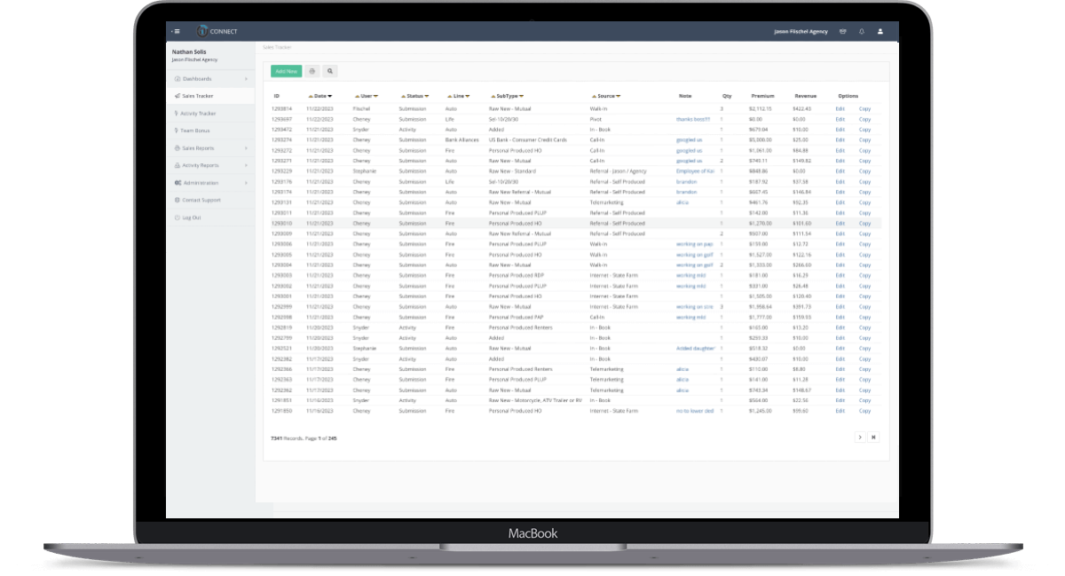
Task: Jump to last page icon
Action: [x=873, y=437]
